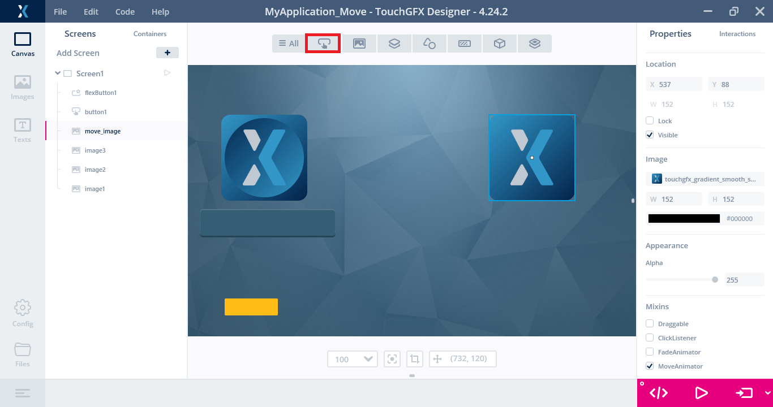
Task: Add a new screen with the plus button
Action: pos(167,53)
